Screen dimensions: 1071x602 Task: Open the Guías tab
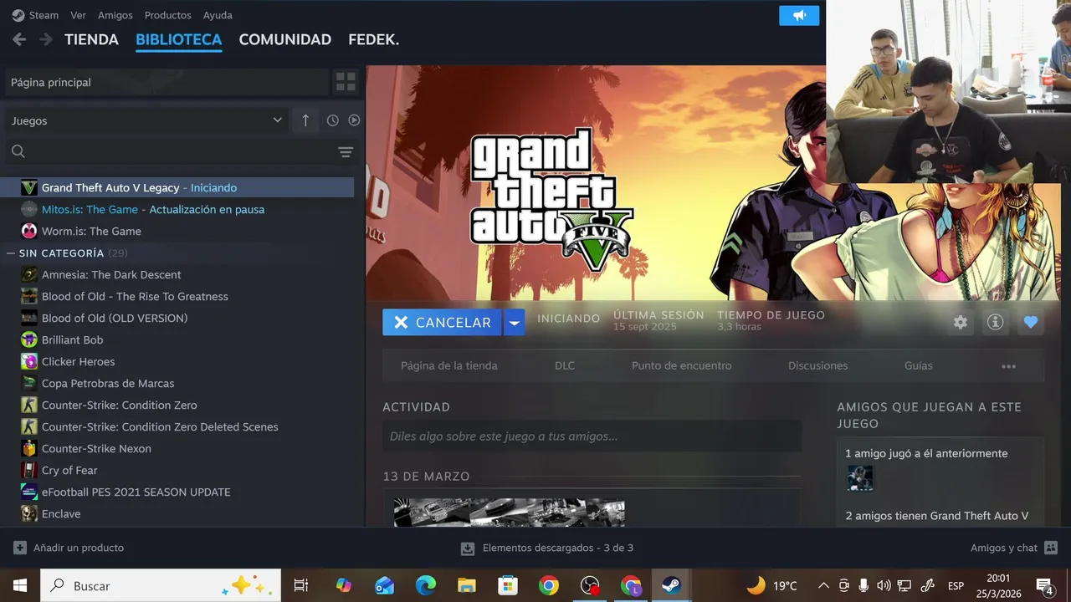[x=919, y=365]
